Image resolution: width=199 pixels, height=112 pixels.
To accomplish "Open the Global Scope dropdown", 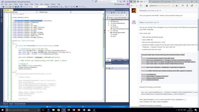I will (x=54, y=12).
